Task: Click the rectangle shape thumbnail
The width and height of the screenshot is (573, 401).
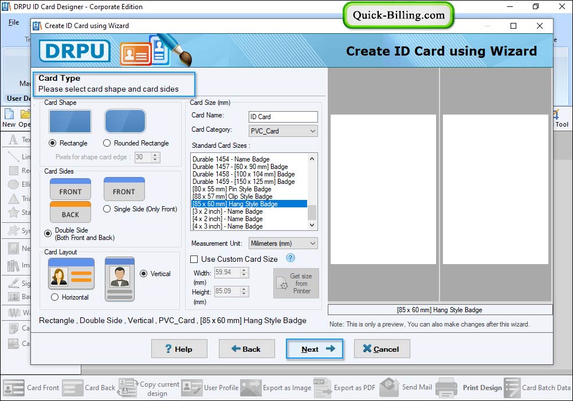Action: point(70,121)
